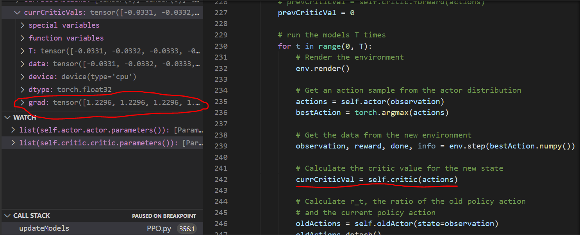The width and height of the screenshot is (580, 235).
Task: Collapse the currCriticVals variable
Action: [x=17, y=12]
